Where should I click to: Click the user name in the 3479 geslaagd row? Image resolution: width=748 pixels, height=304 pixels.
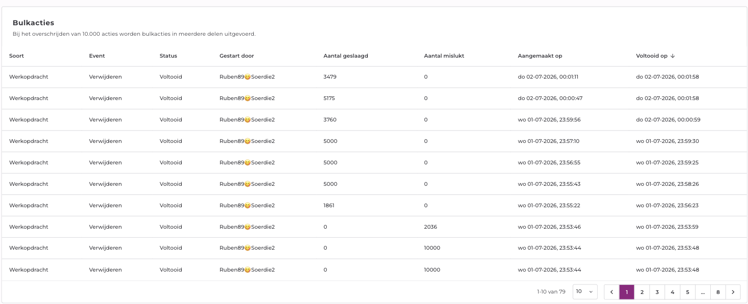point(247,77)
